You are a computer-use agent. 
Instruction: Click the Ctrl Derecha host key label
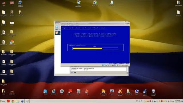point(124,65)
